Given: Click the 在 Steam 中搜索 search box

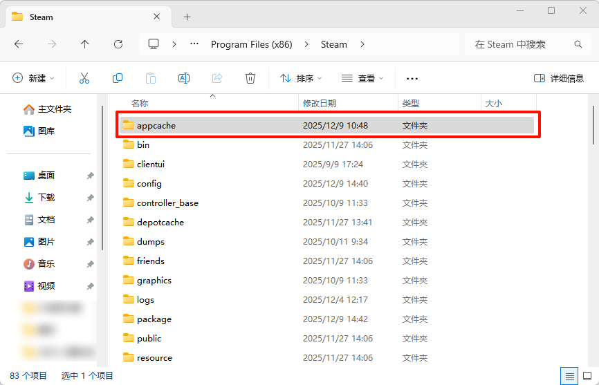Looking at the screenshot, I should click(x=528, y=45).
